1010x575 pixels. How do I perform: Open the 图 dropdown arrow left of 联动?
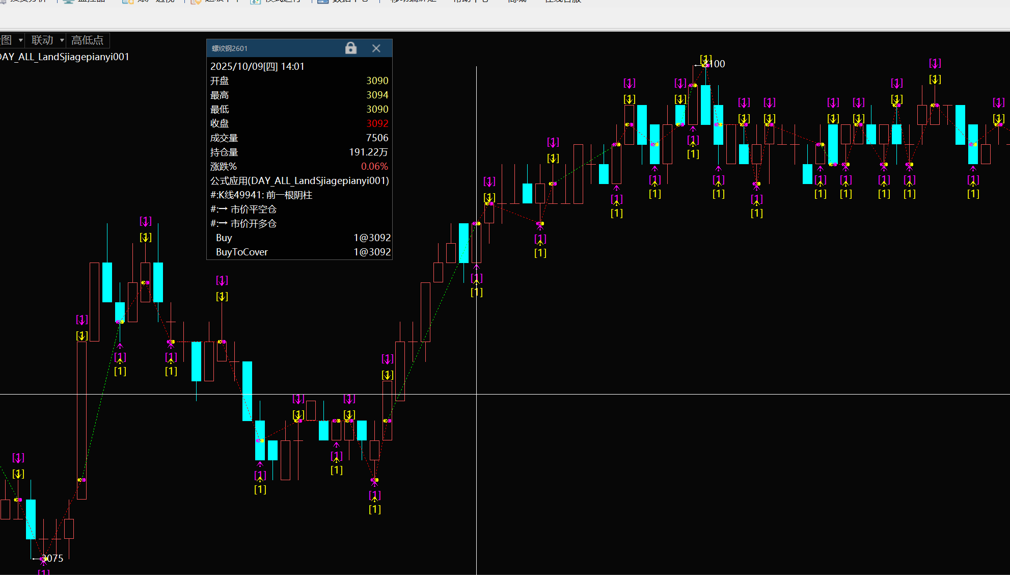pyautogui.click(x=21, y=40)
